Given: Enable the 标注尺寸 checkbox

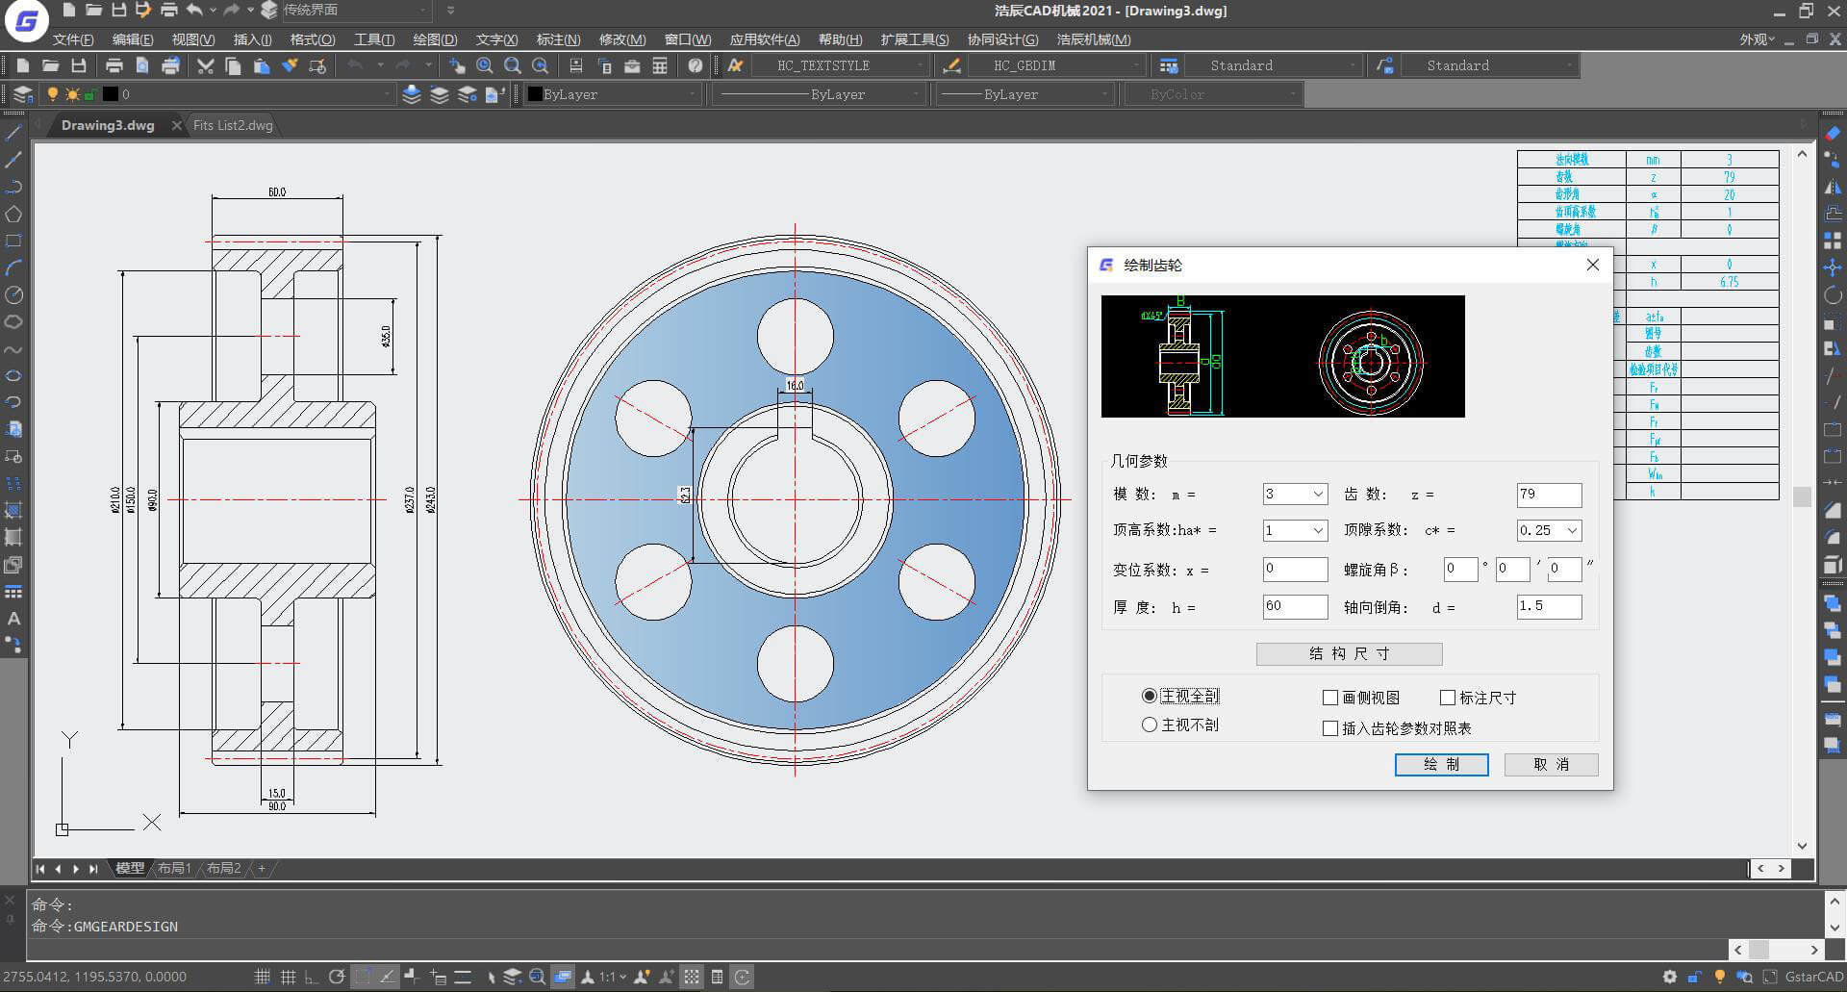Looking at the screenshot, I should pyautogui.click(x=1447, y=698).
